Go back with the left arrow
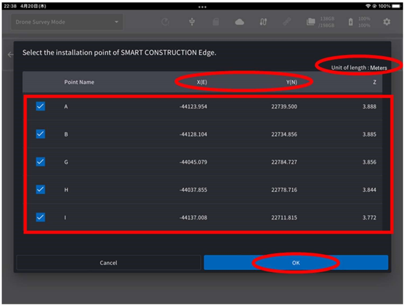The image size is (404, 305). click(11, 54)
